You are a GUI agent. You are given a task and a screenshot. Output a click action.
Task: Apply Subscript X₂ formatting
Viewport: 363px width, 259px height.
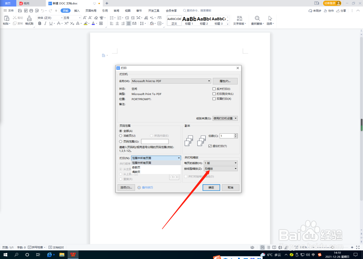pyautogui.click(x=72, y=24)
